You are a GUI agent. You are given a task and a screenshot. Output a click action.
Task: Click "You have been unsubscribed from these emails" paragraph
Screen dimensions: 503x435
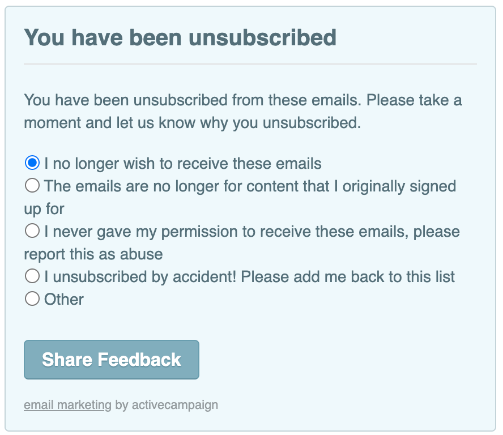193,100
